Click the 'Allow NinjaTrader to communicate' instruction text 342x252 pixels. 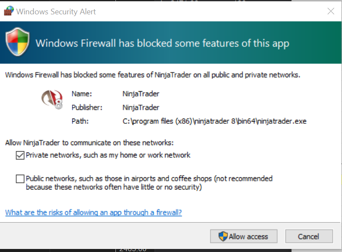(89, 142)
